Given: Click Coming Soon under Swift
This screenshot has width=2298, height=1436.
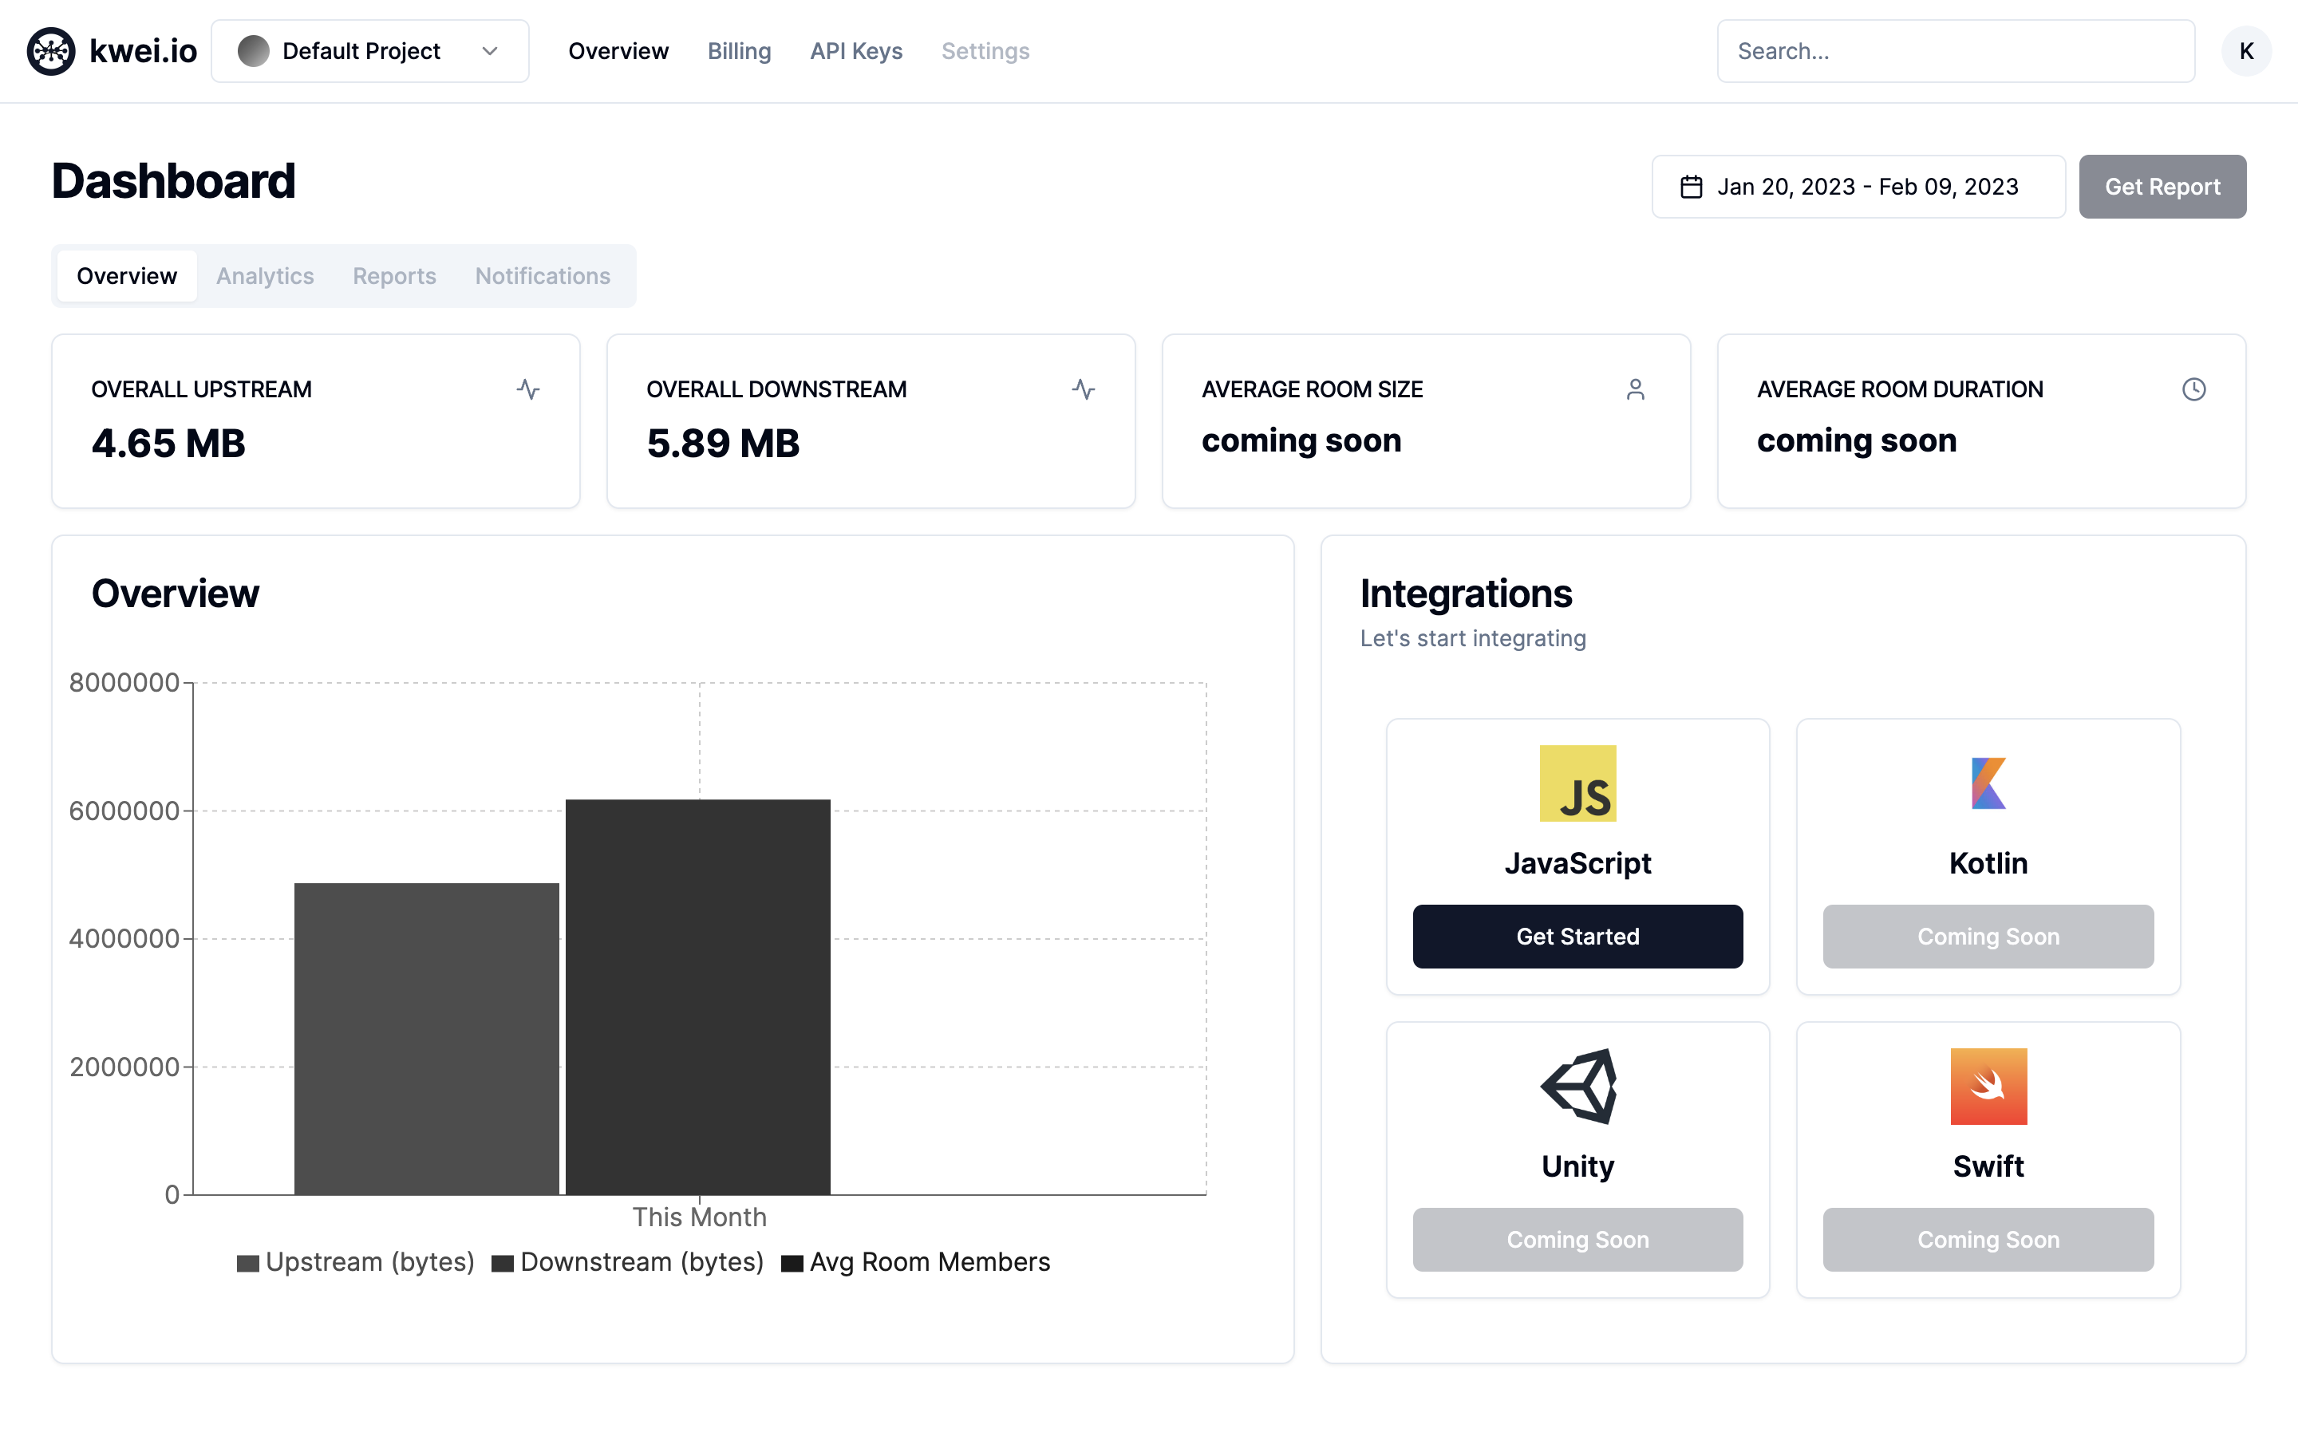Looking at the screenshot, I should [1988, 1240].
